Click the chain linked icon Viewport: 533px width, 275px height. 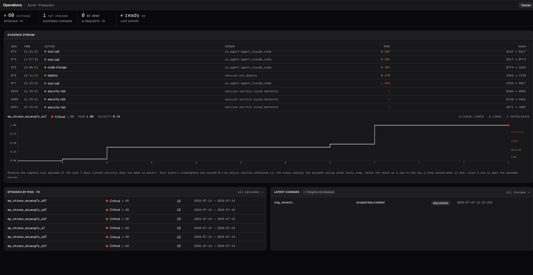tap(460, 116)
